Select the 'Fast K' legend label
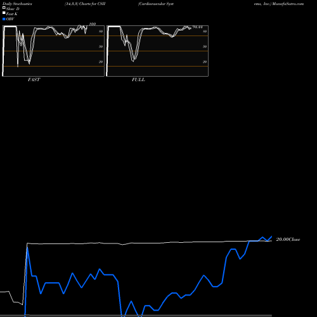The image size is (317, 317). tap(12, 14)
